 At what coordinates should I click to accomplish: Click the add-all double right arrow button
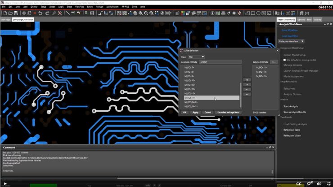pyautogui.click(x=247, y=80)
